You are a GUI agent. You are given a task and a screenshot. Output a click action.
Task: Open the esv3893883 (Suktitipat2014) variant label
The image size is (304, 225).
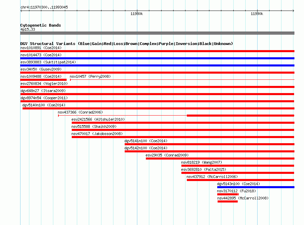48,62
